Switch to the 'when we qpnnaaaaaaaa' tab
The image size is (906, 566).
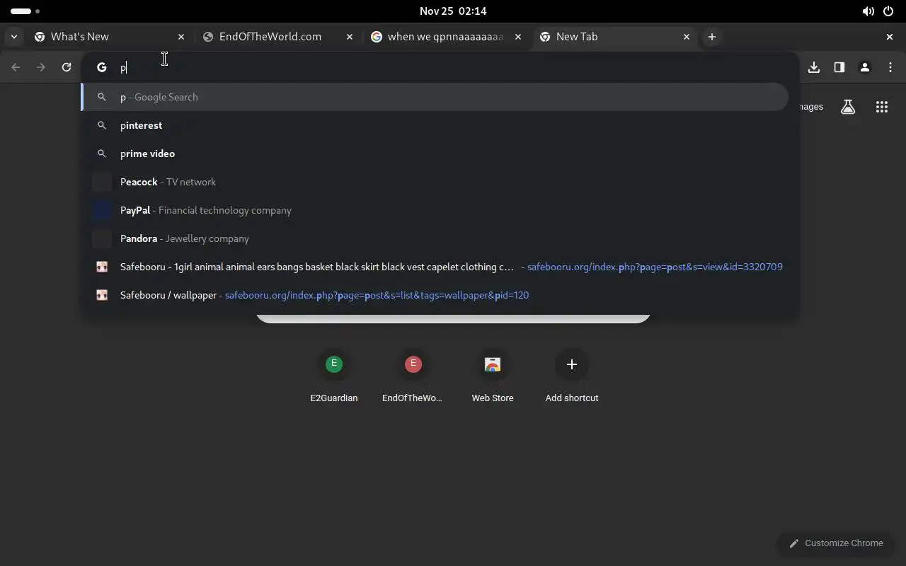[447, 37]
